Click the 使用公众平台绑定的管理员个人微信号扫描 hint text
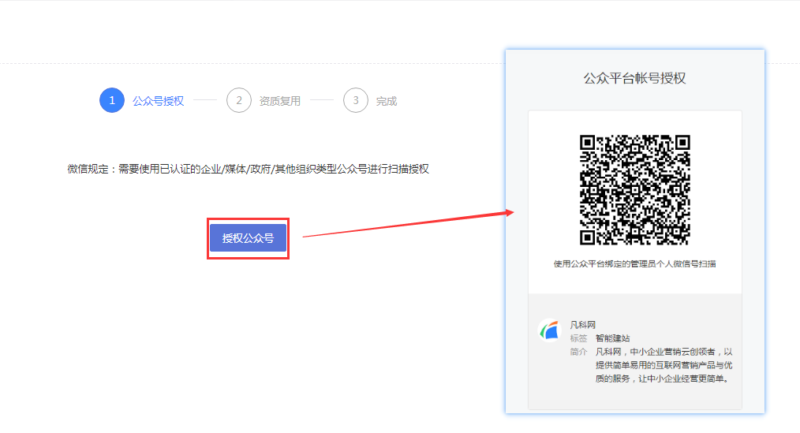Image resolution: width=800 pixels, height=433 pixels. click(x=634, y=263)
